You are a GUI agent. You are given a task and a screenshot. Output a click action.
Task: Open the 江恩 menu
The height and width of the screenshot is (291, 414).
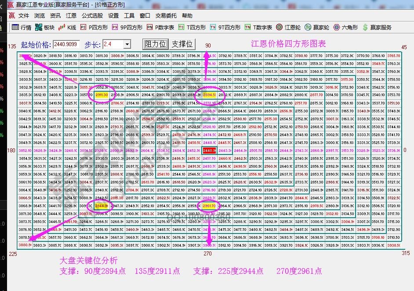[71, 15]
